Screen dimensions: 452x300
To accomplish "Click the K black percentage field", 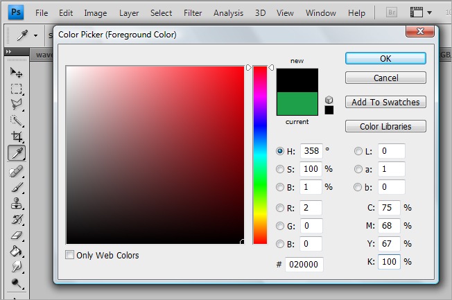I will [389, 262].
